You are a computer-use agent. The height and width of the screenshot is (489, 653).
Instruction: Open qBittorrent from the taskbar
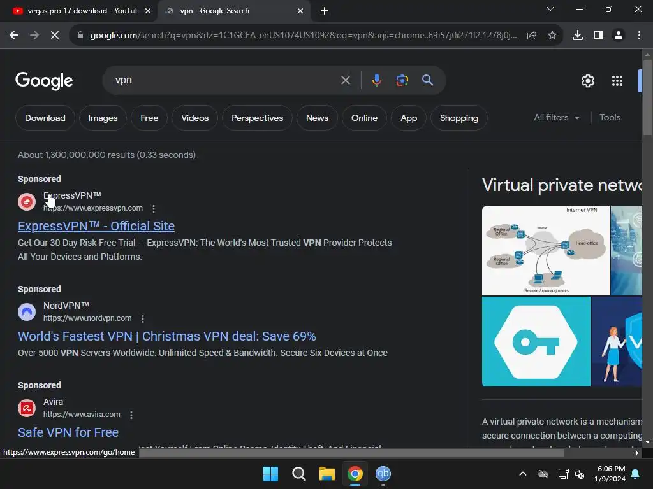[383, 474]
